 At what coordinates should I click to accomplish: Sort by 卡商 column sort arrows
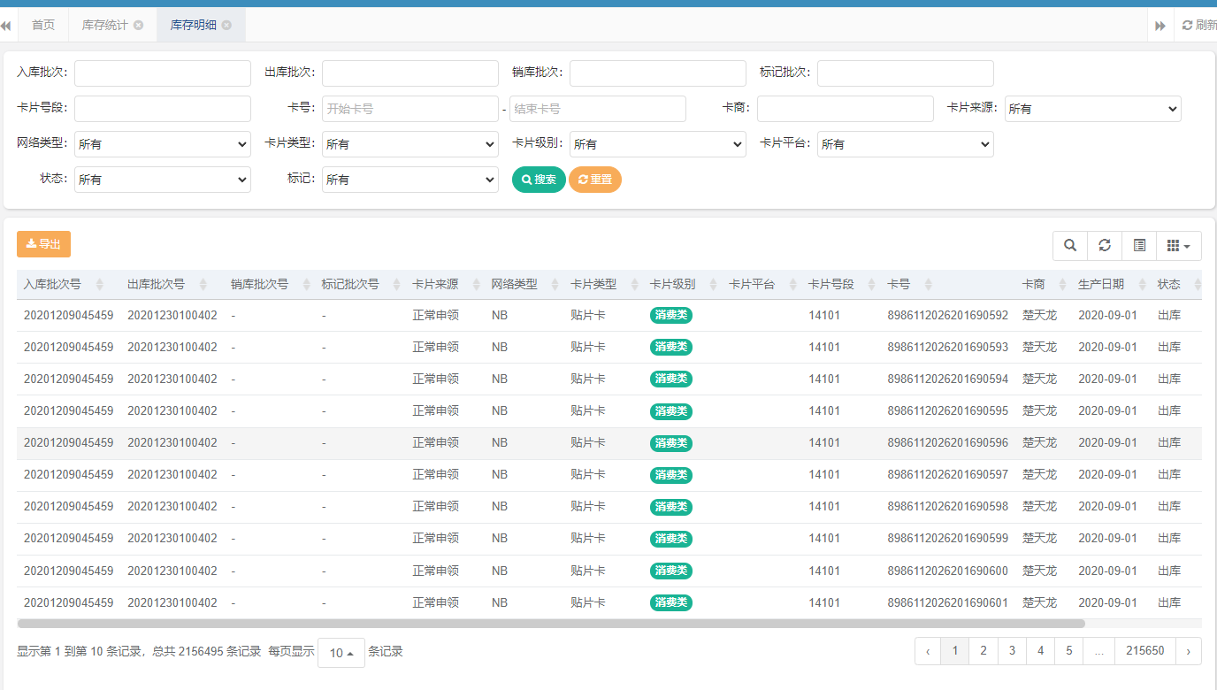[1063, 285]
